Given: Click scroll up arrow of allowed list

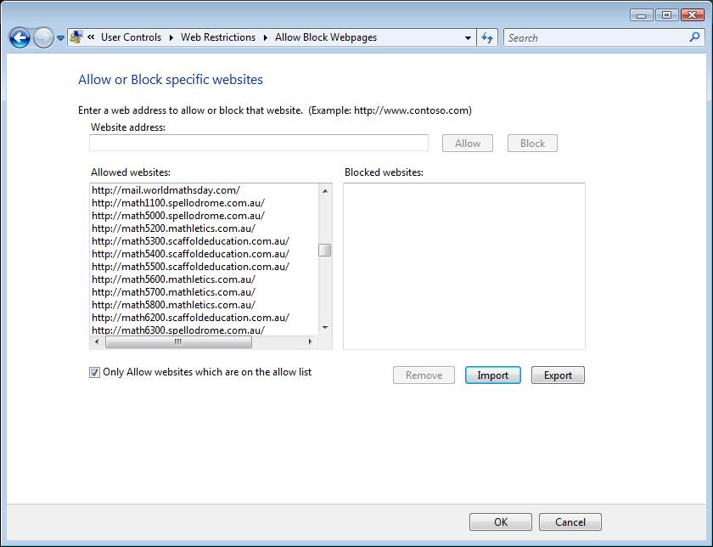Looking at the screenshot, I should click(x=325, y=190).
